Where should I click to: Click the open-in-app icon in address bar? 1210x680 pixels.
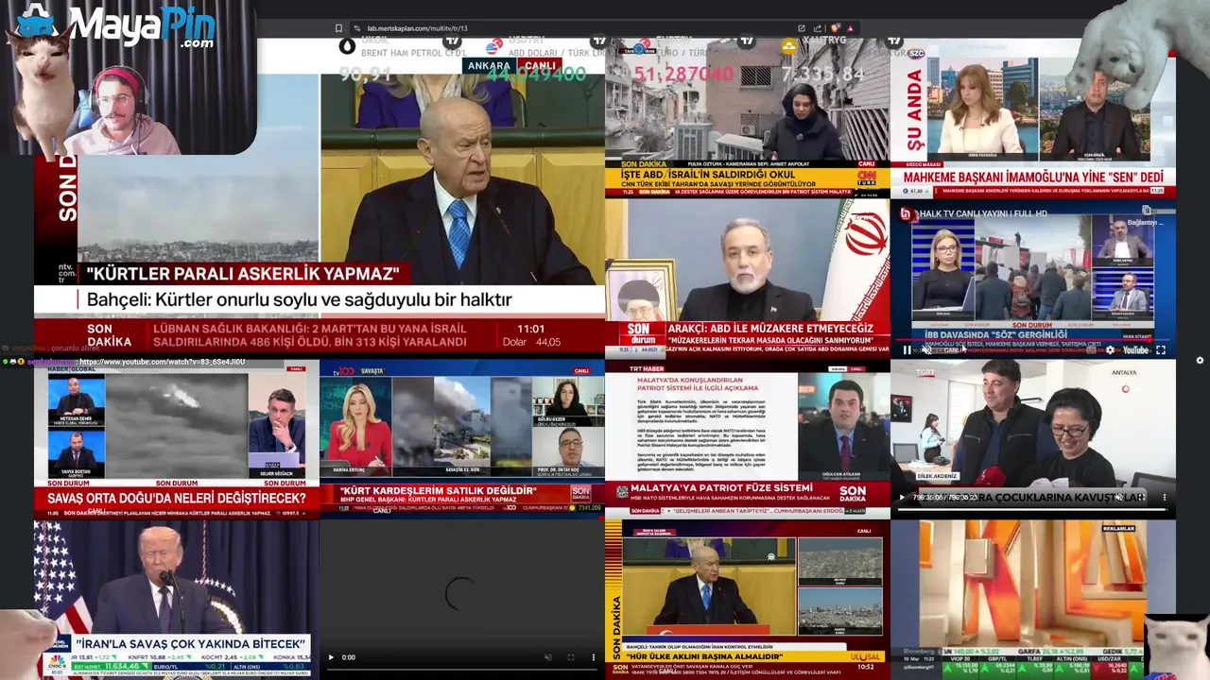[x=802, y=28]
